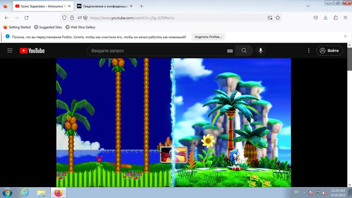Go to YouTube home via logo
This screenshot has width=352, height=198.
coord(32,51)
